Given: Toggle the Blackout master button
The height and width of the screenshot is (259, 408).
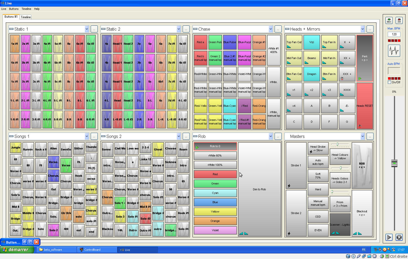Looking at the screenshot, I should coord(362,213).
